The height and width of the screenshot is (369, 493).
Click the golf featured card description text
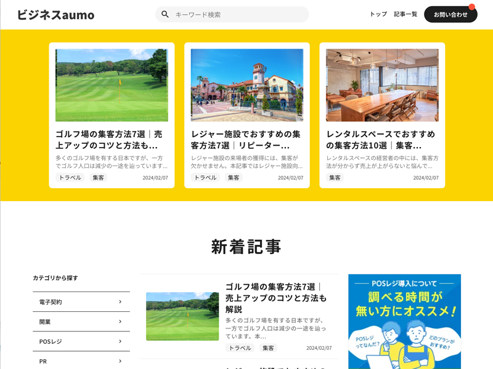(x=112, y=162)
